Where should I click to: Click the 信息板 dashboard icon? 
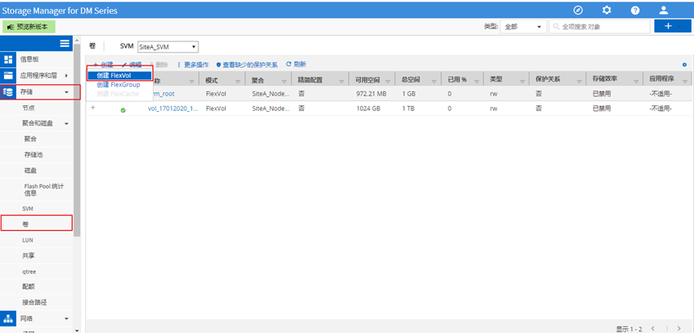click(x=9, y=59)
